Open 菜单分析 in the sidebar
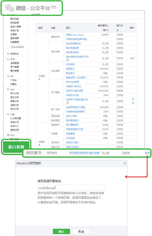The height and width of the screenshot is (236, 152). 15,101
